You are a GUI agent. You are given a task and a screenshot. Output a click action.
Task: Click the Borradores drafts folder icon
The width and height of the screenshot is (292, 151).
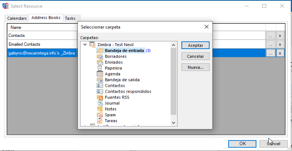100,57
